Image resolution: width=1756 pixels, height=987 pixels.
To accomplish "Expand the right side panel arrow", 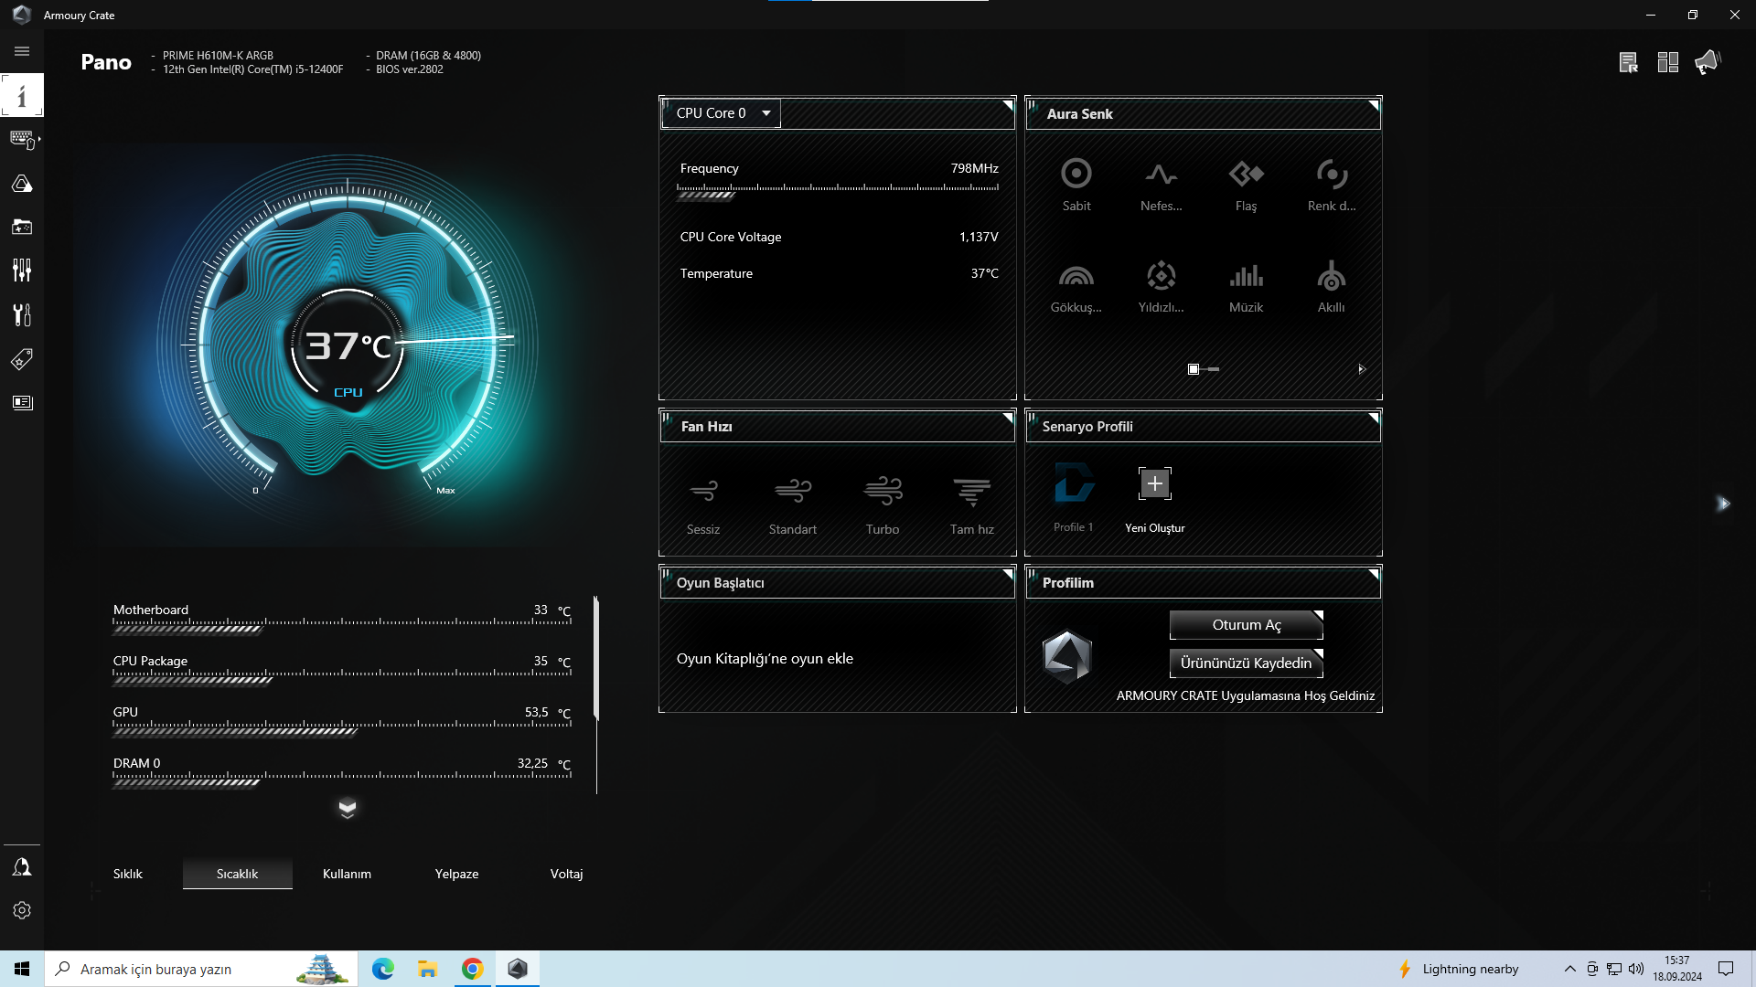I will tap(1724, 504).
